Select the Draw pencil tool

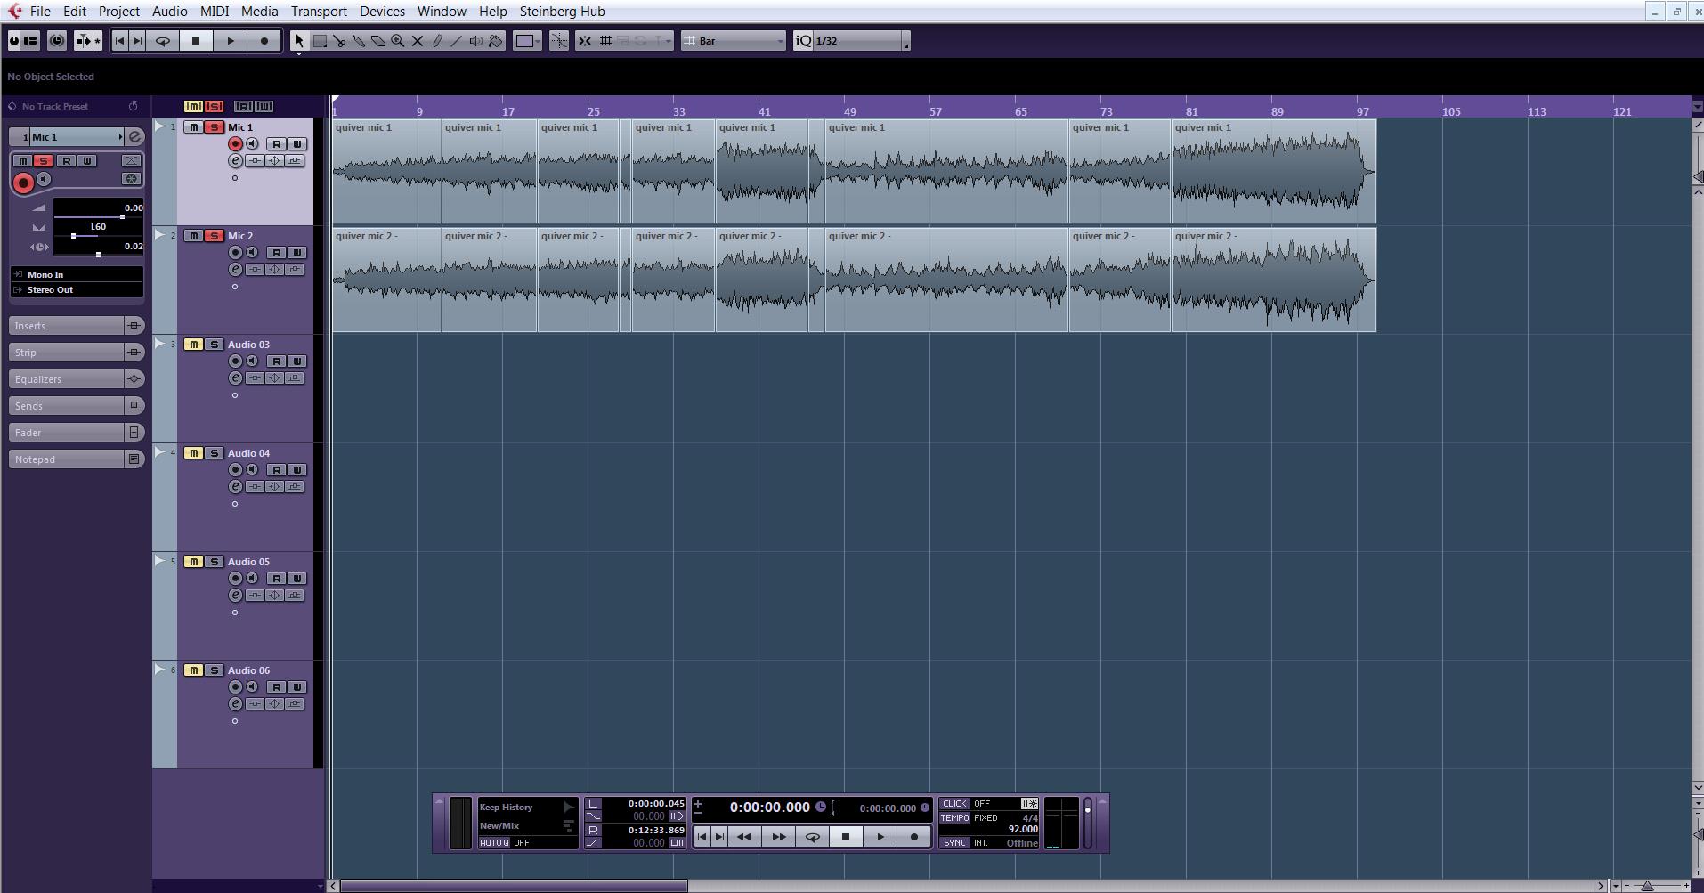click(437, 41)
